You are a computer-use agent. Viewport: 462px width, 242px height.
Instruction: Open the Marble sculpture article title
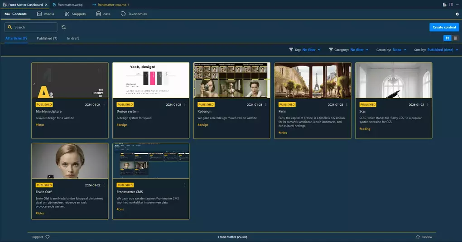tap(48, 111)
